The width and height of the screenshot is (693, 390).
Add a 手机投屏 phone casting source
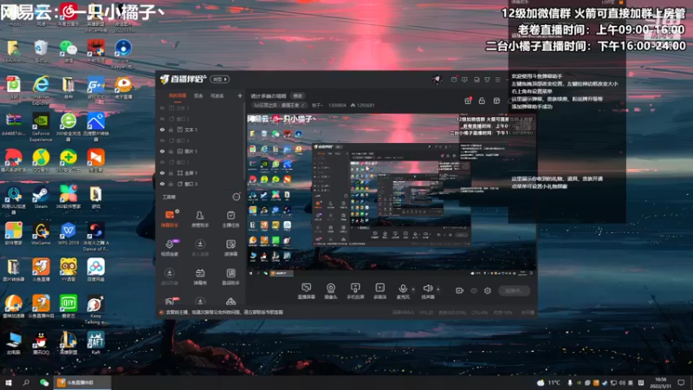355,291
